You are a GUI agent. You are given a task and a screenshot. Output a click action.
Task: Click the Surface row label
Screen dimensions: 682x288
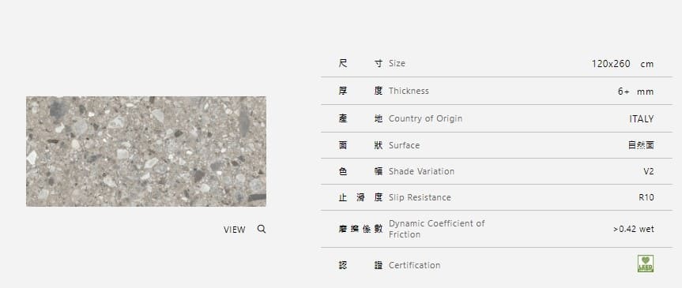(404, 145)
